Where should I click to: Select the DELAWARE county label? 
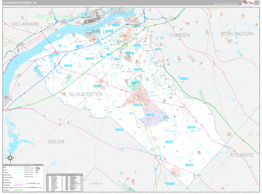point(25,24)
